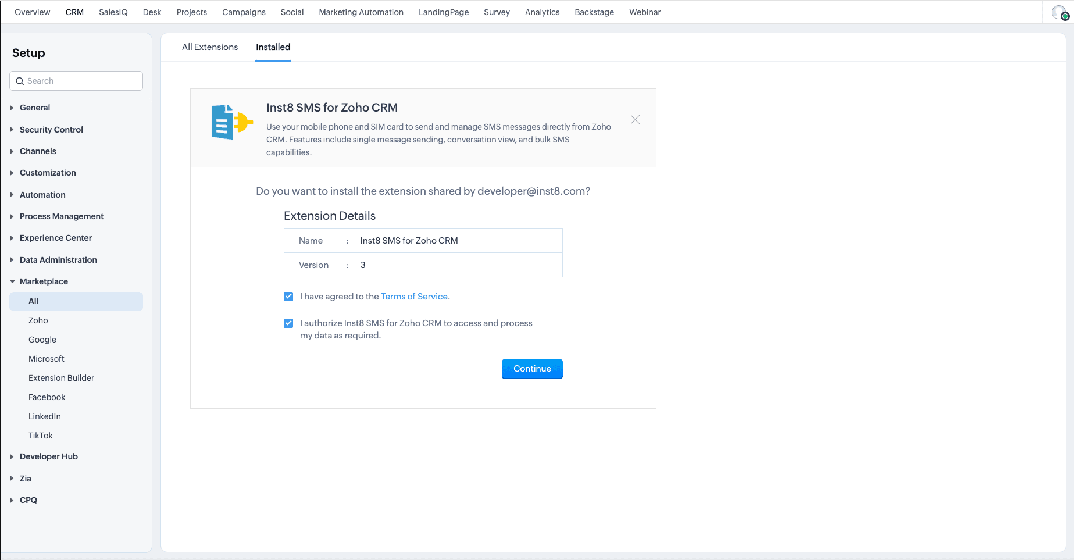The image size is (1074, 560).
Task: Open Backstage in top navigation
Action: pyautogui.click(x=594, y=12)
